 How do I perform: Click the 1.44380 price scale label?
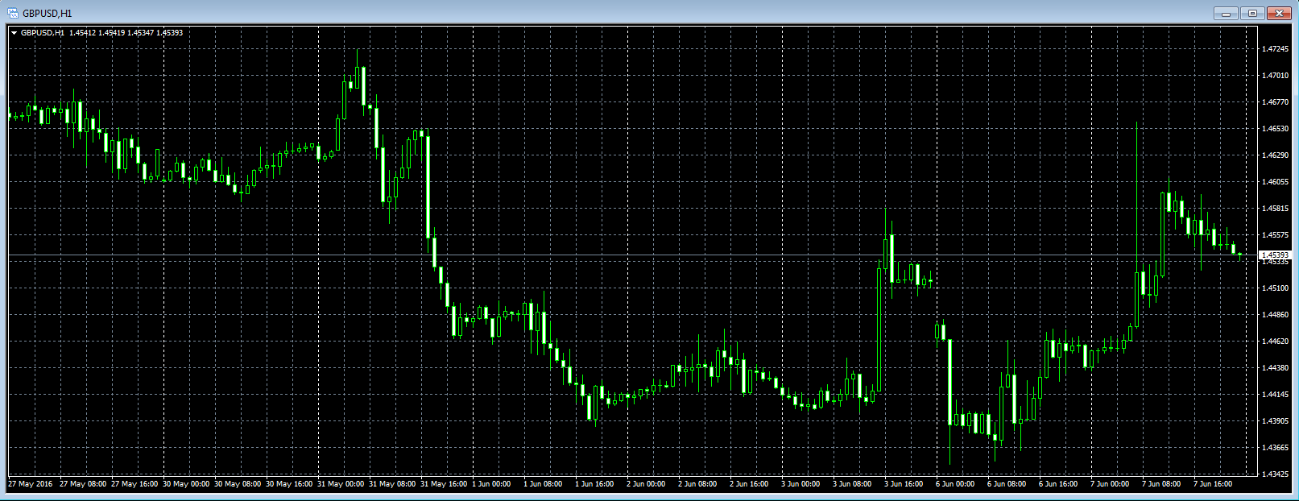pyautogui.click(x=1276, y=368)
